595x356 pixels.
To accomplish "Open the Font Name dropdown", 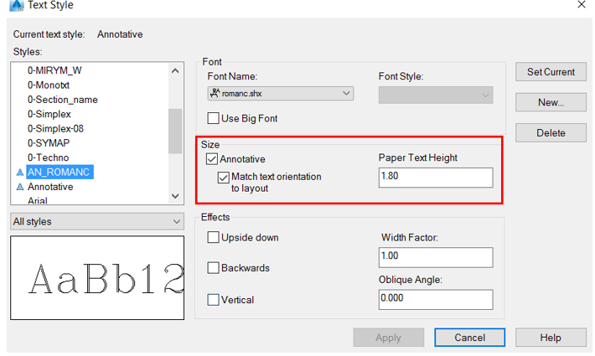I will (x=346, y=94).
